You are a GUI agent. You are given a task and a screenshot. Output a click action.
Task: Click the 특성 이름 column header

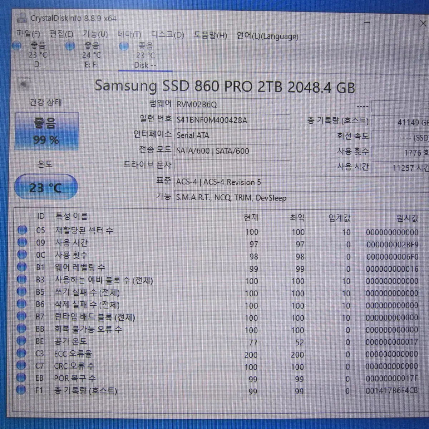pyautogui.click(x=71, y=216)
